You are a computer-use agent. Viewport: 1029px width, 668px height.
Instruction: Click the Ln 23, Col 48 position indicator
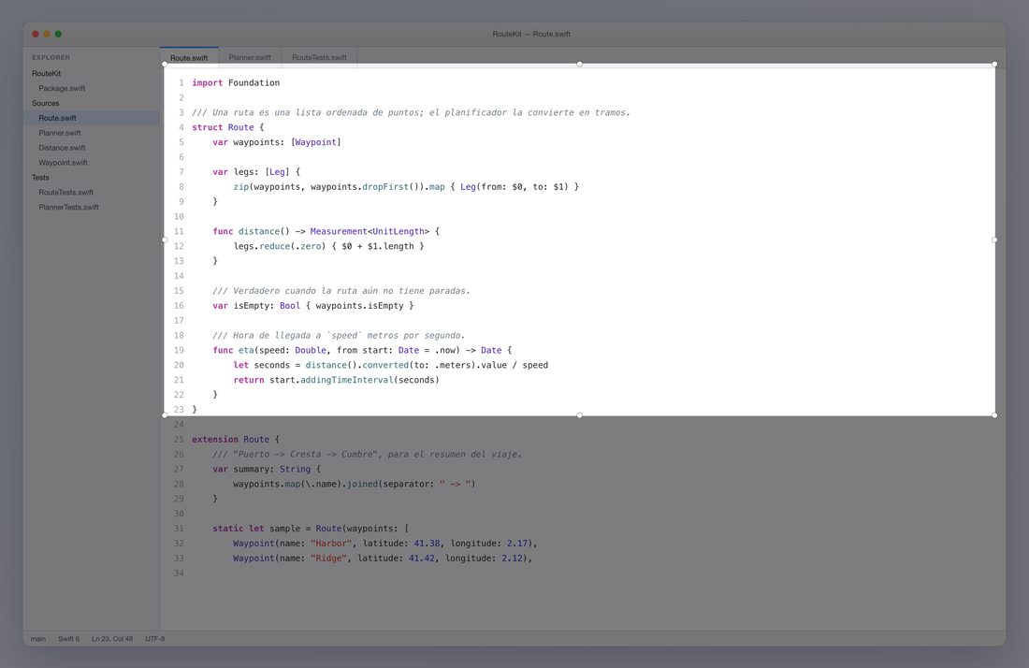(112, 638)
